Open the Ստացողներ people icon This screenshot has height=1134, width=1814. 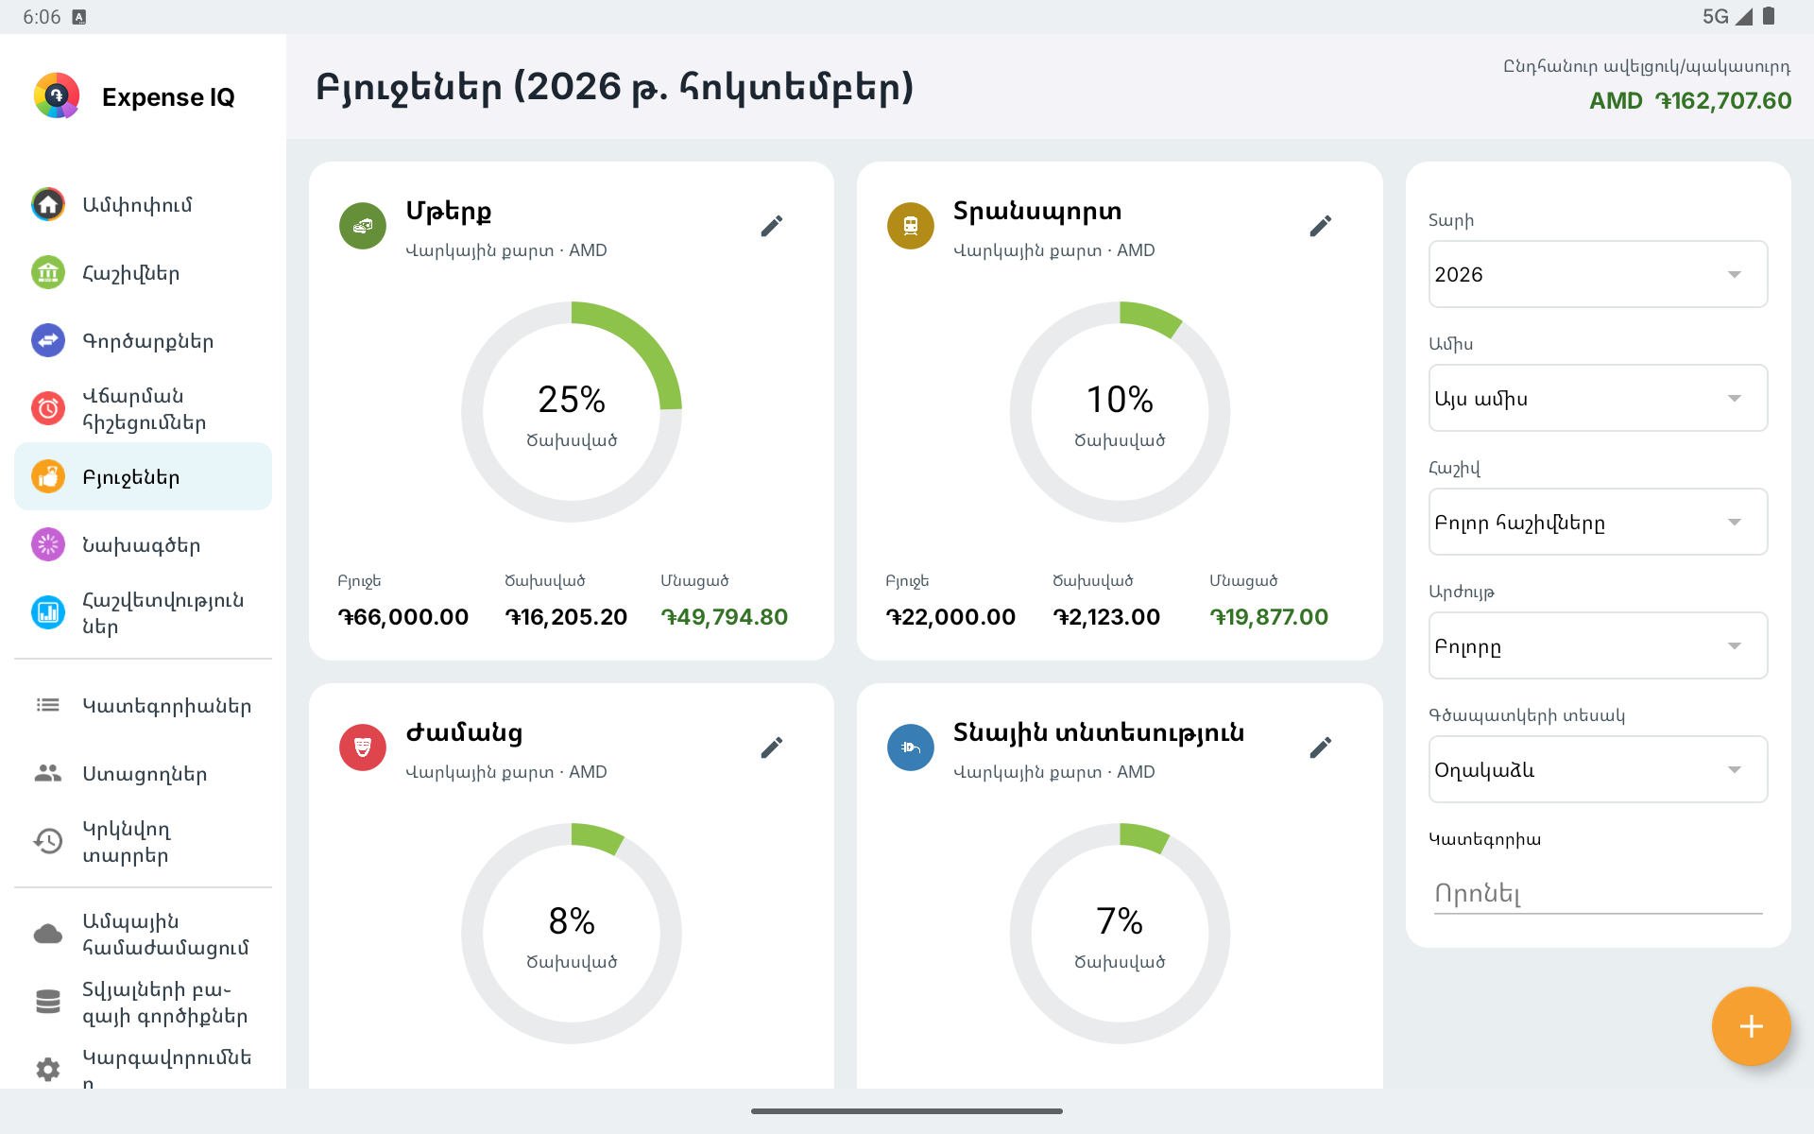(x=48, y=773)
